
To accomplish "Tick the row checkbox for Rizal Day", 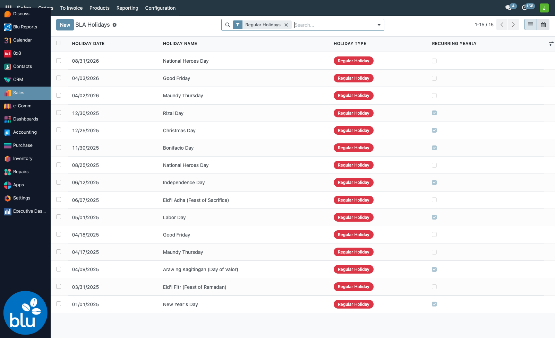I will (x=59, y=113).
